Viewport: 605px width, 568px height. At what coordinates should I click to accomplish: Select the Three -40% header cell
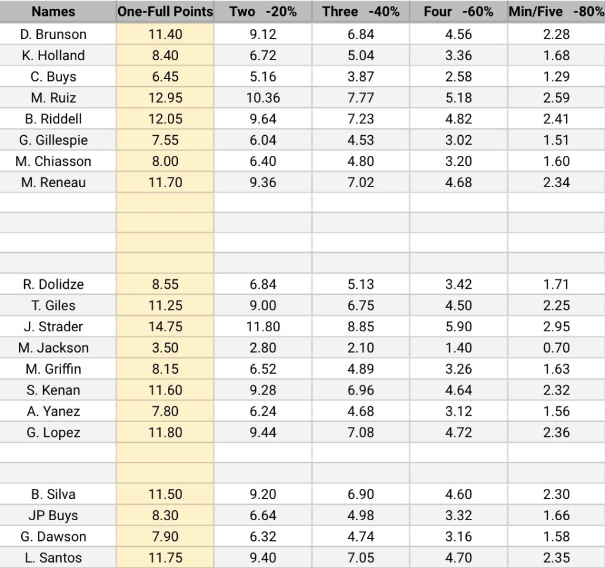click(x=361, y=12)
